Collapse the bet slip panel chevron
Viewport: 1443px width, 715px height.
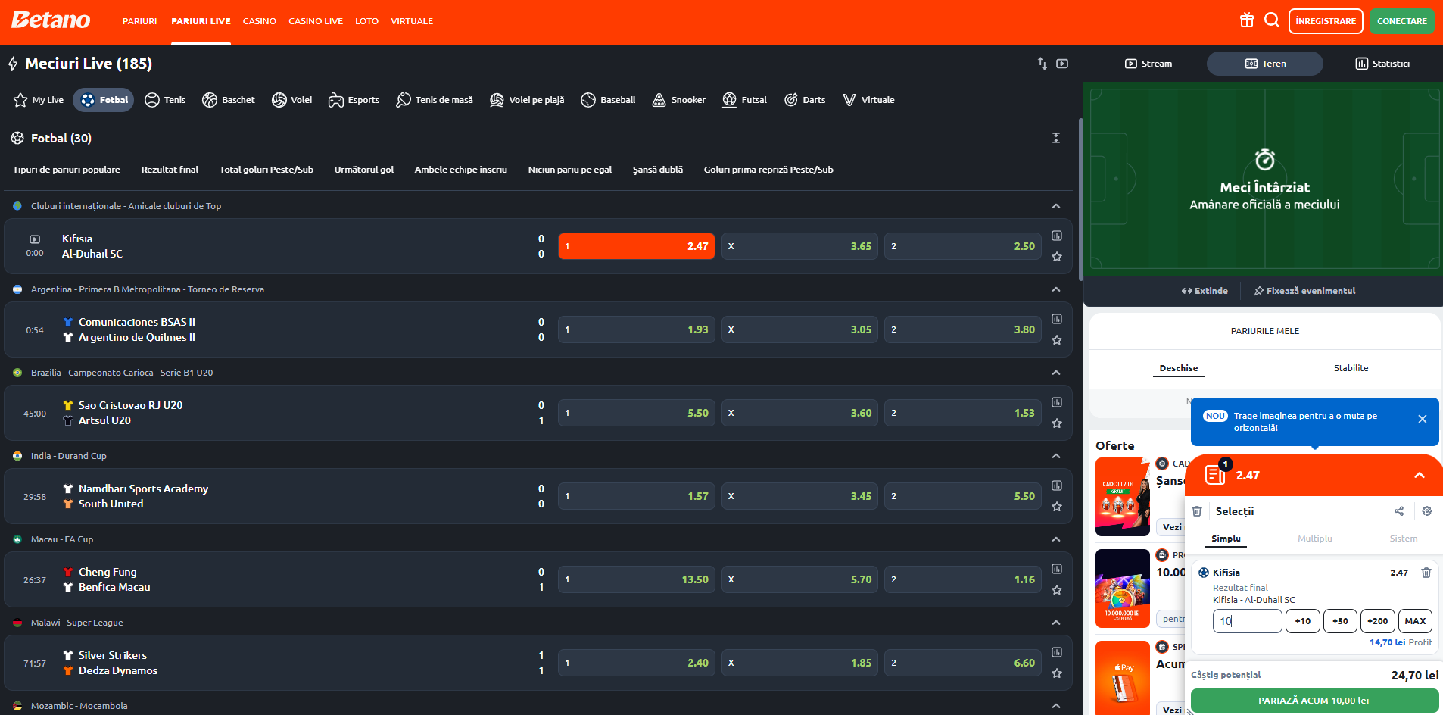tap(1420, 476)
